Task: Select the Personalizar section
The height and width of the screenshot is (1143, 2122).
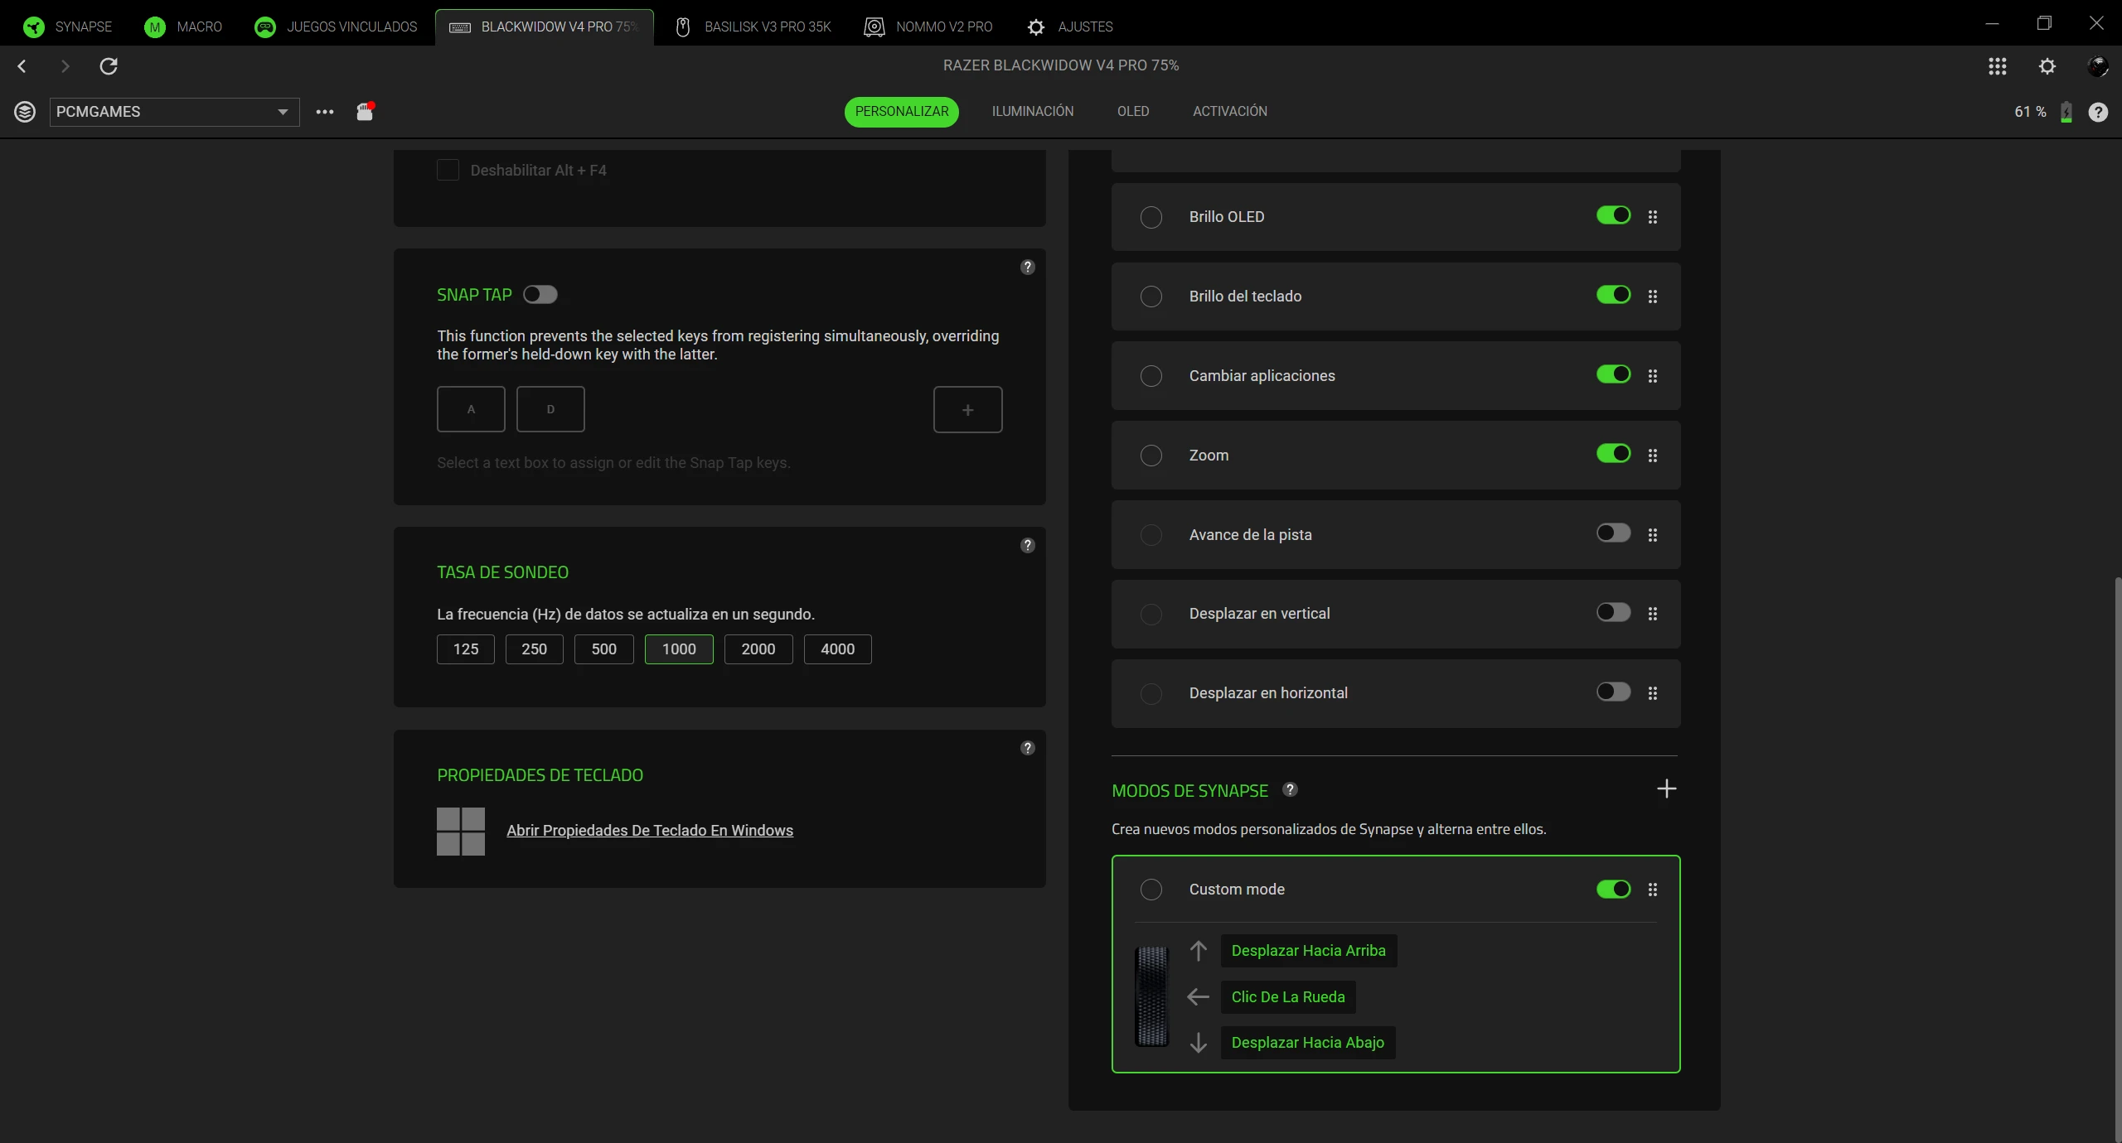Action: click(x=902, y=111)
